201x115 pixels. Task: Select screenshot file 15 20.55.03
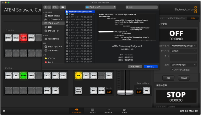(x=80, y=17)
